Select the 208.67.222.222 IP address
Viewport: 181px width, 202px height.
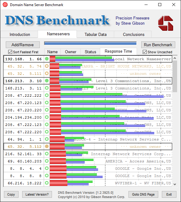coord(23,96)
